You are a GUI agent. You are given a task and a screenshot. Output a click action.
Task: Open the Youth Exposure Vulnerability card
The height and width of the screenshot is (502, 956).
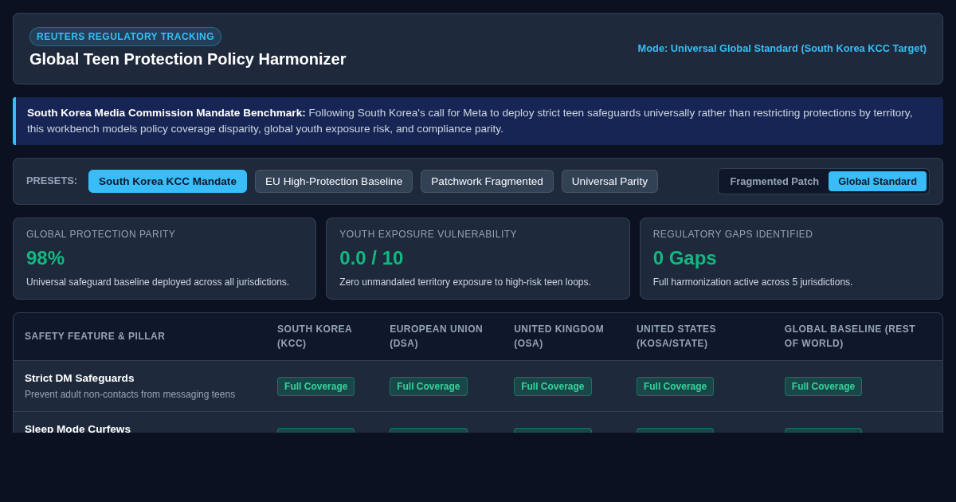pos(477,259)
